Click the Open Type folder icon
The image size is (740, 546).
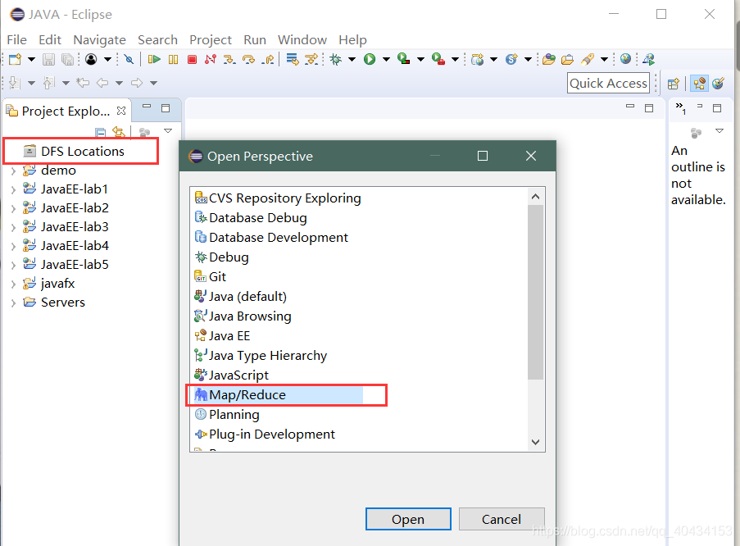click(549, 59)
